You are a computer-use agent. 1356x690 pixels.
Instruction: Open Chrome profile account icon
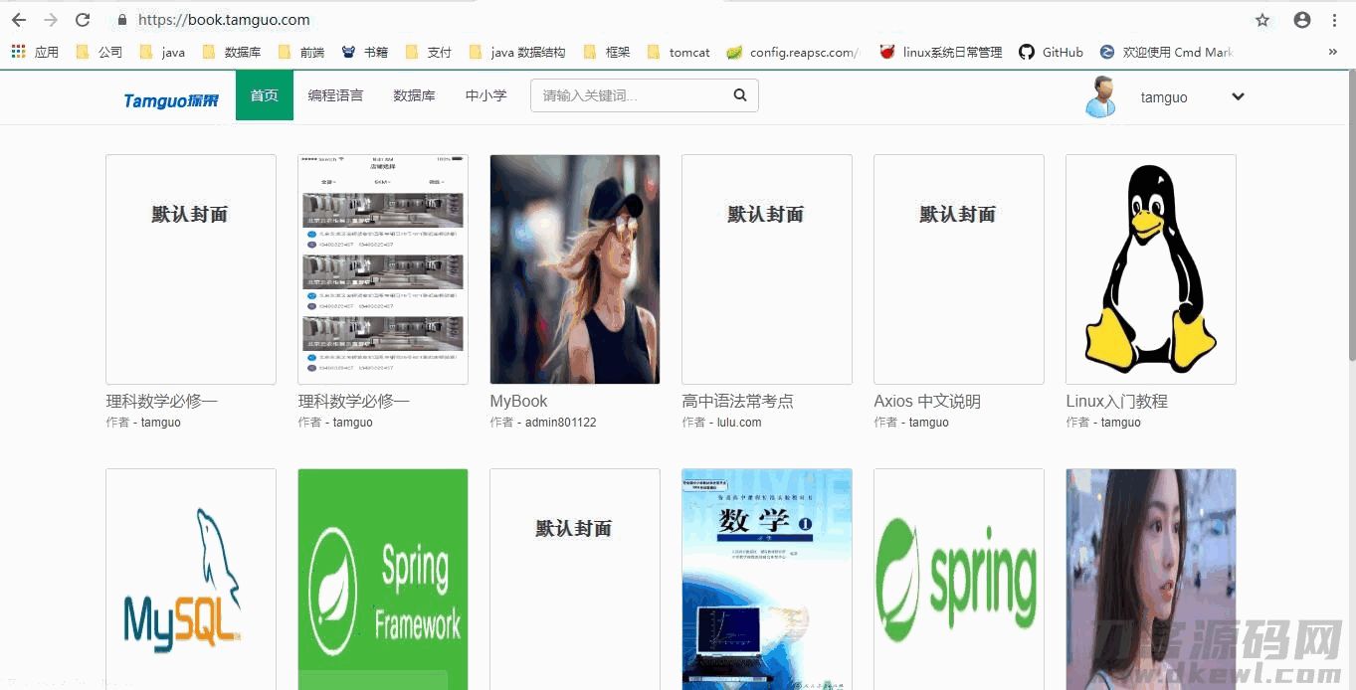pyautogui.click(x=1301, y=20)
